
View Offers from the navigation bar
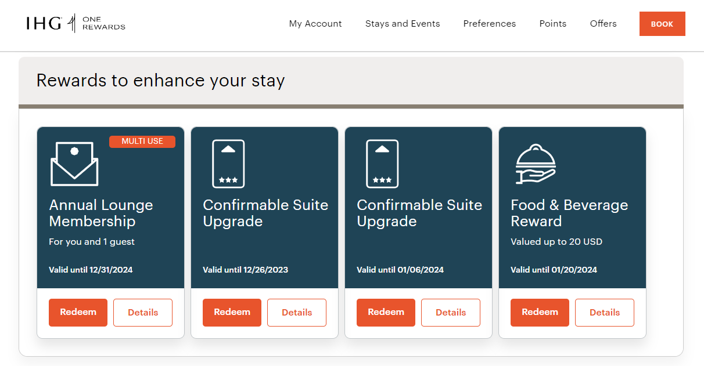pyautogui.click(x=603, y=24)
